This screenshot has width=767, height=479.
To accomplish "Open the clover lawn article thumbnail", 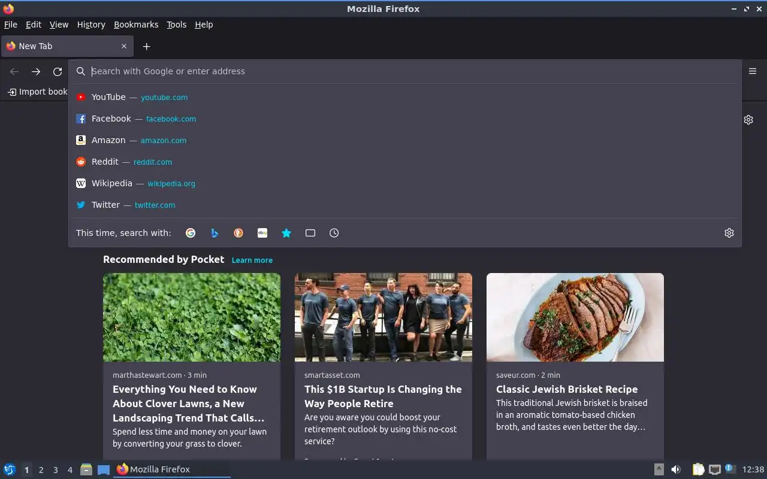I will click(192, 317).
